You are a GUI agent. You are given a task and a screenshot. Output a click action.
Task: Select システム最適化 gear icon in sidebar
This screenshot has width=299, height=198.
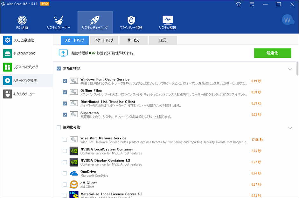click(7, 40)
